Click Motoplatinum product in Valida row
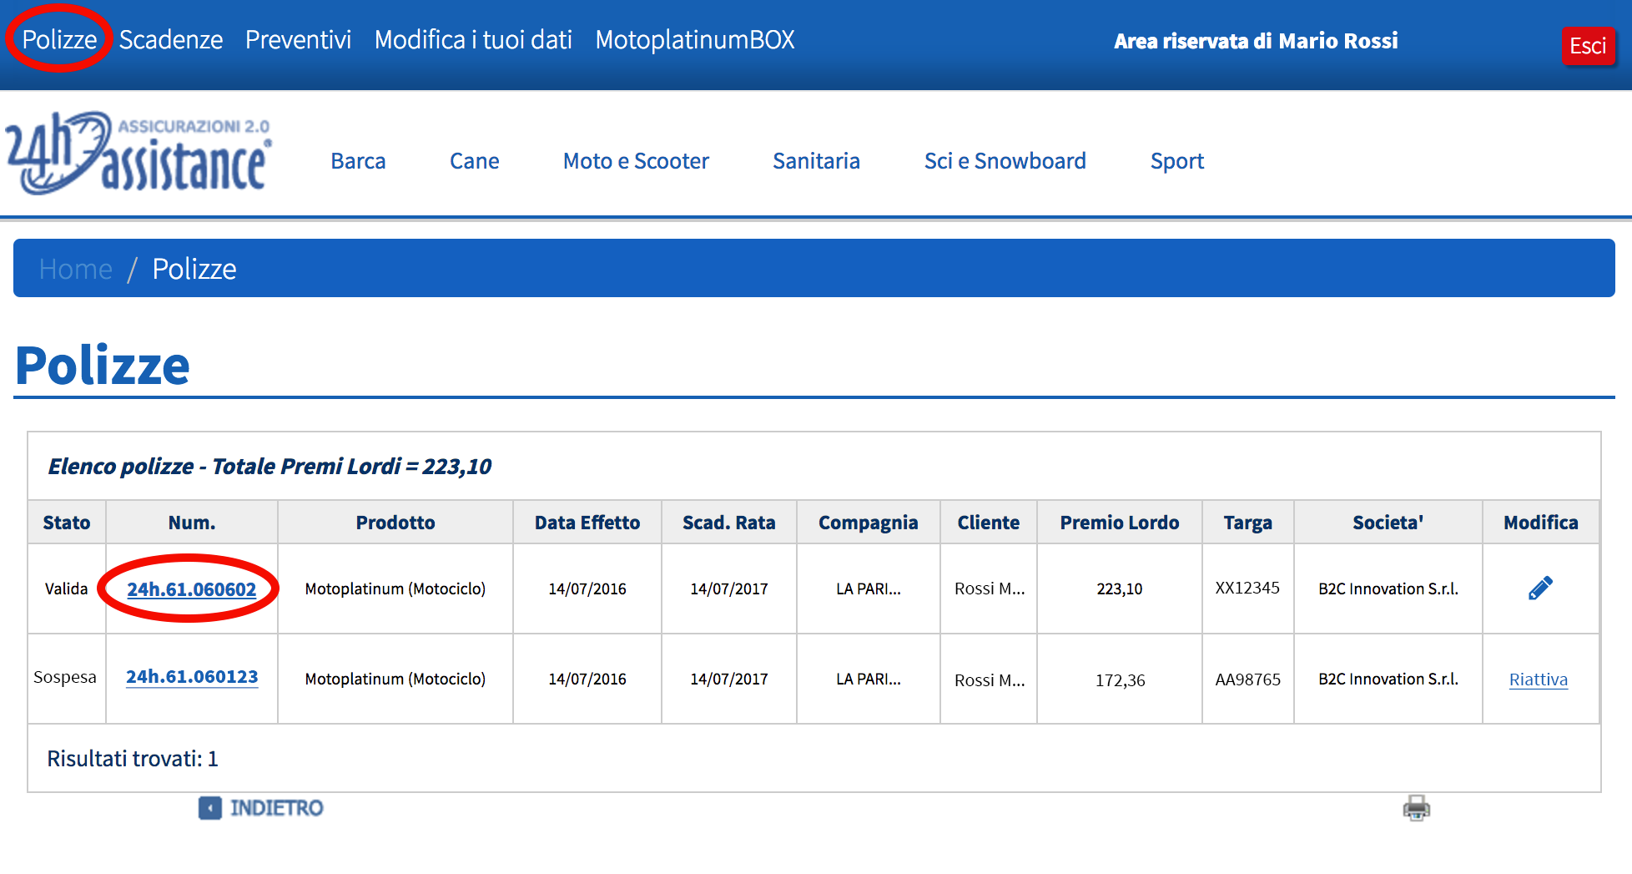 tap(395, 589)
